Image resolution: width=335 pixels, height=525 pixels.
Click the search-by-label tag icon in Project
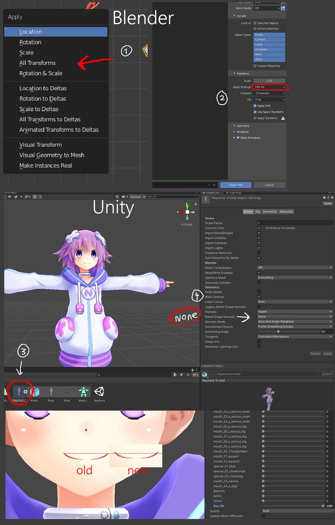pyautogui.click(x=181, y=375)
